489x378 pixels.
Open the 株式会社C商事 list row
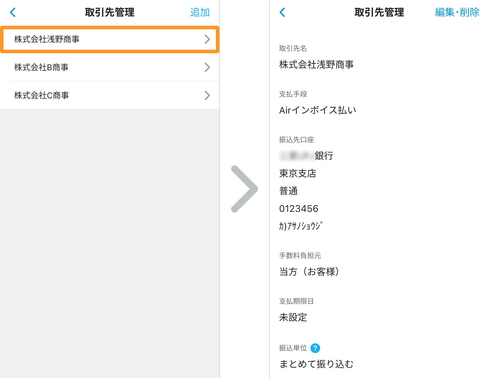110,95
